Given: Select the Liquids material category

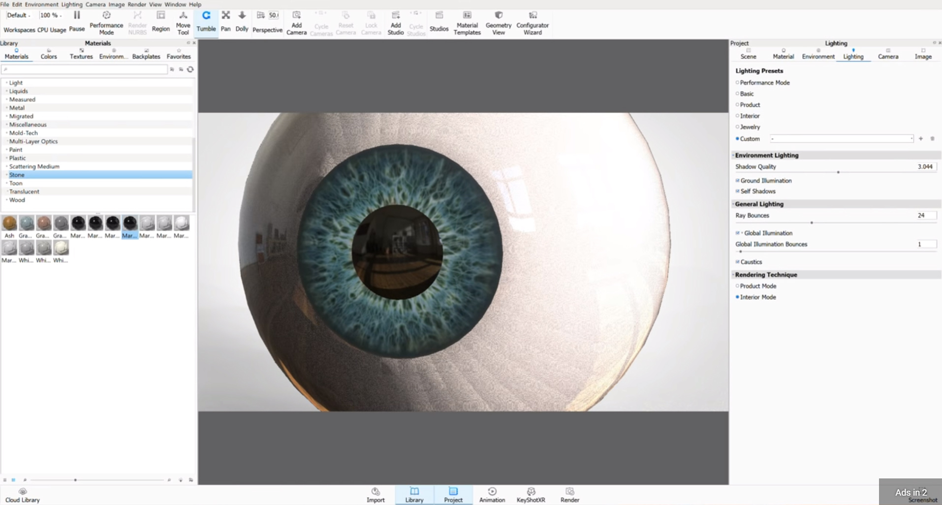Looking at the screenshot, I should [x=97, y=91].
